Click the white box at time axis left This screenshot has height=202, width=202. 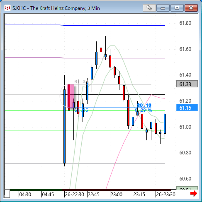(x=7, y=194)
